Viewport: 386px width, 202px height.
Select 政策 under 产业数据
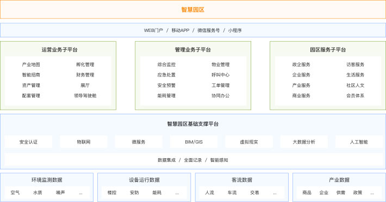coord(358,193)
